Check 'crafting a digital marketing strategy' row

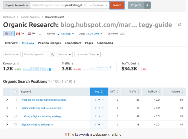[x=15, y=116]
